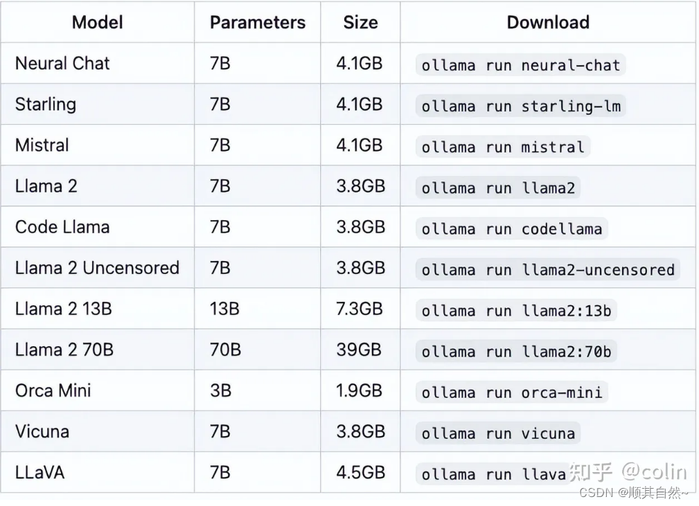Screen dimensions: 699x506
Task: Click the 'ollama run llama2-uncensored' command
Action: 548,270
